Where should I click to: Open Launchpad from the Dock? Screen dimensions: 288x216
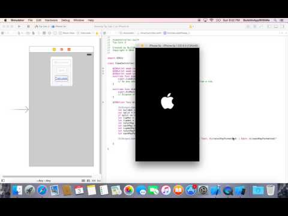click(30, 190)
